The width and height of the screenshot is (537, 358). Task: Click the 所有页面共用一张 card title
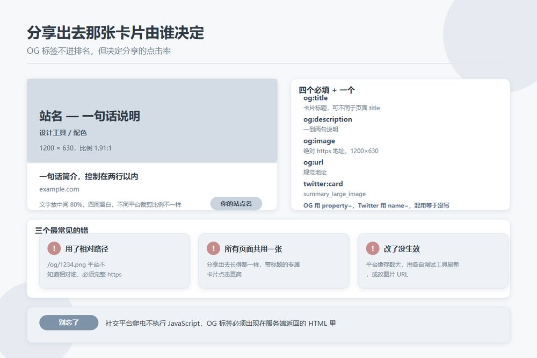tap(253, 248)
